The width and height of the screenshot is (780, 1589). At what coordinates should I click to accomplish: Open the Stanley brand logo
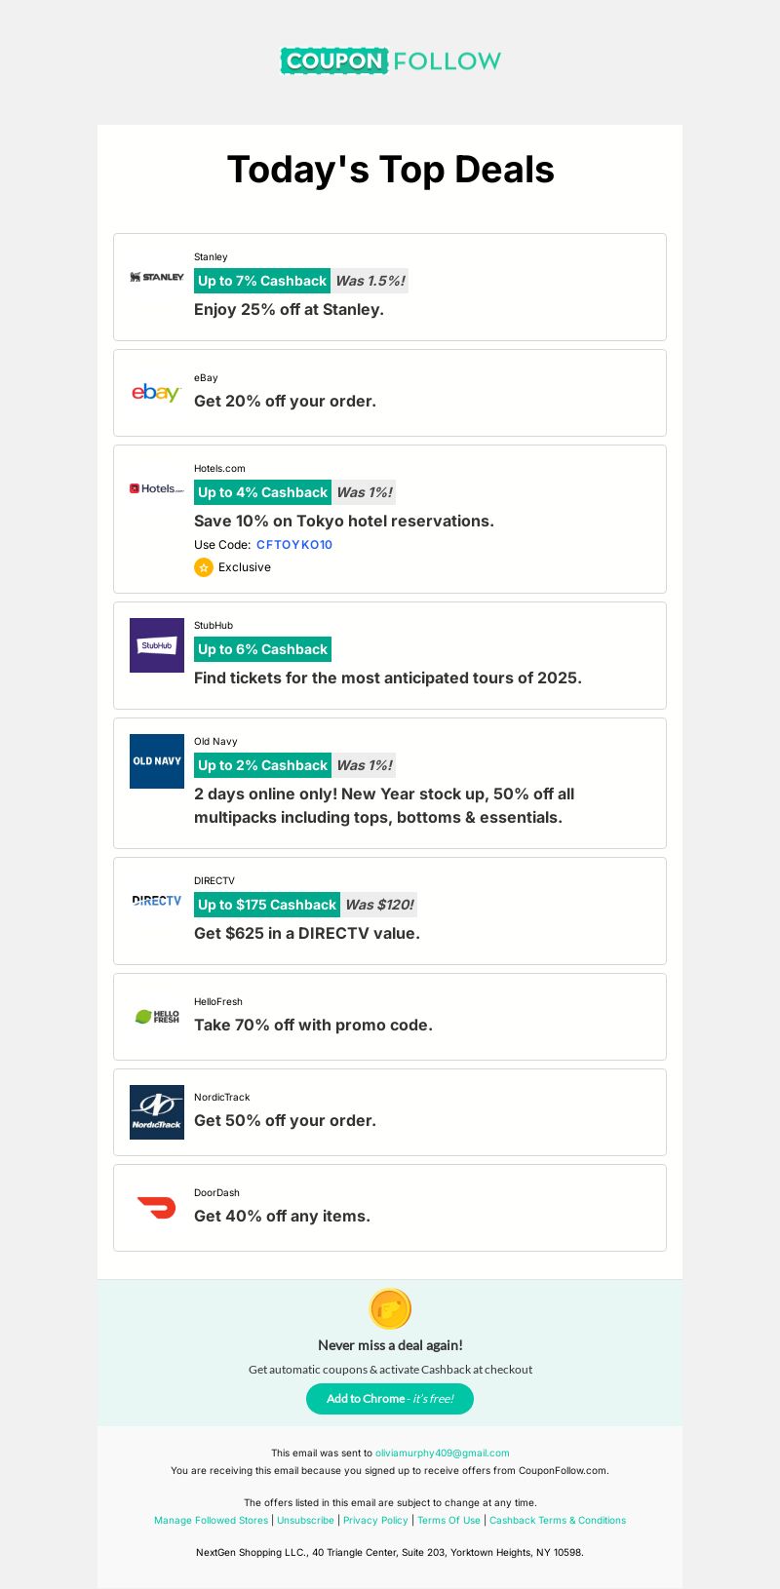(x=157, y=277)
